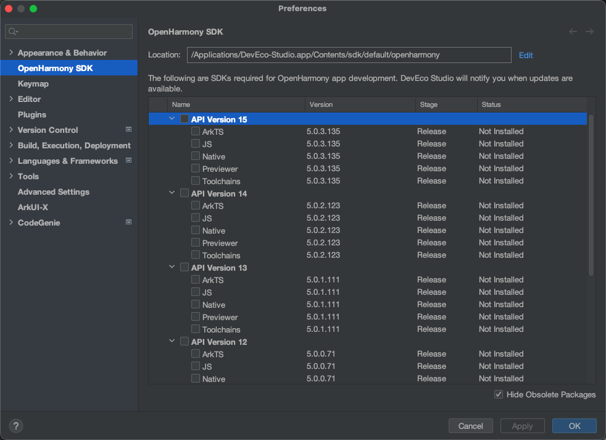Select the Previewer 5.0.2.123 Release stage cell
606x440 pixels.
pos(431,243)
